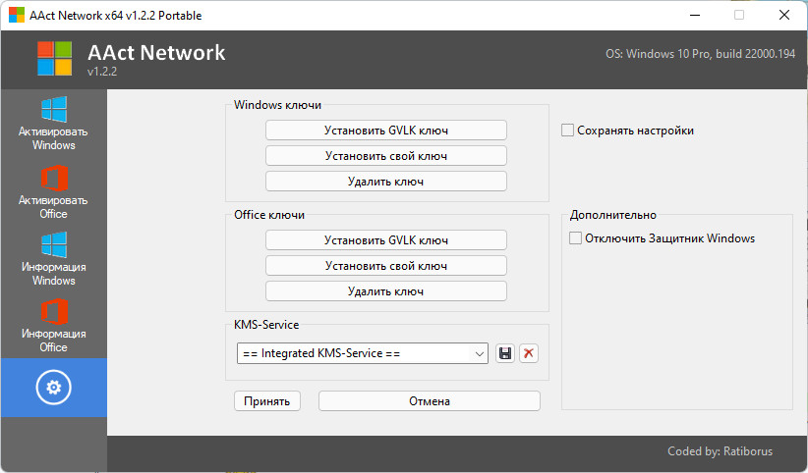Click the red X delete icon beside KMS-Service

click(529, 353)
